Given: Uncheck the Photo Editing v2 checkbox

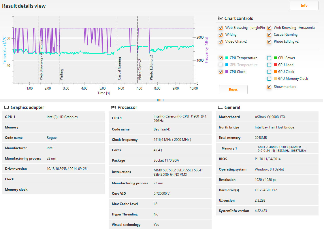Looking at the screenshot, I should click(x=269, y=41).
